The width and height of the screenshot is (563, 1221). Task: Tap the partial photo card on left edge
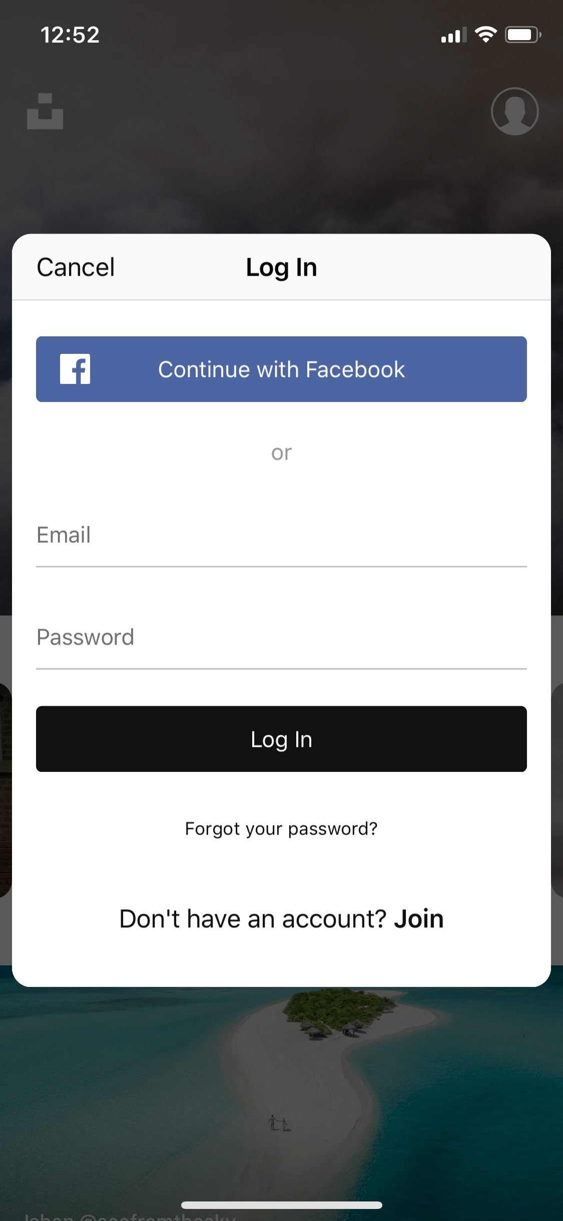tap(6, 789)
